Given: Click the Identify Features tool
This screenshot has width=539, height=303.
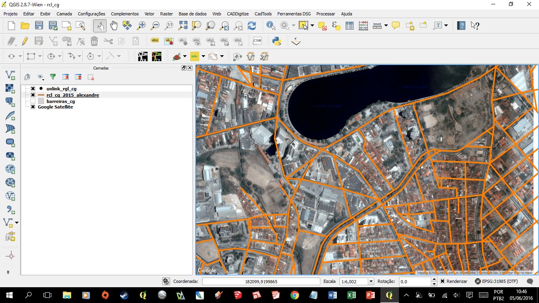Looking at the screenshot, I should [269, 26].
